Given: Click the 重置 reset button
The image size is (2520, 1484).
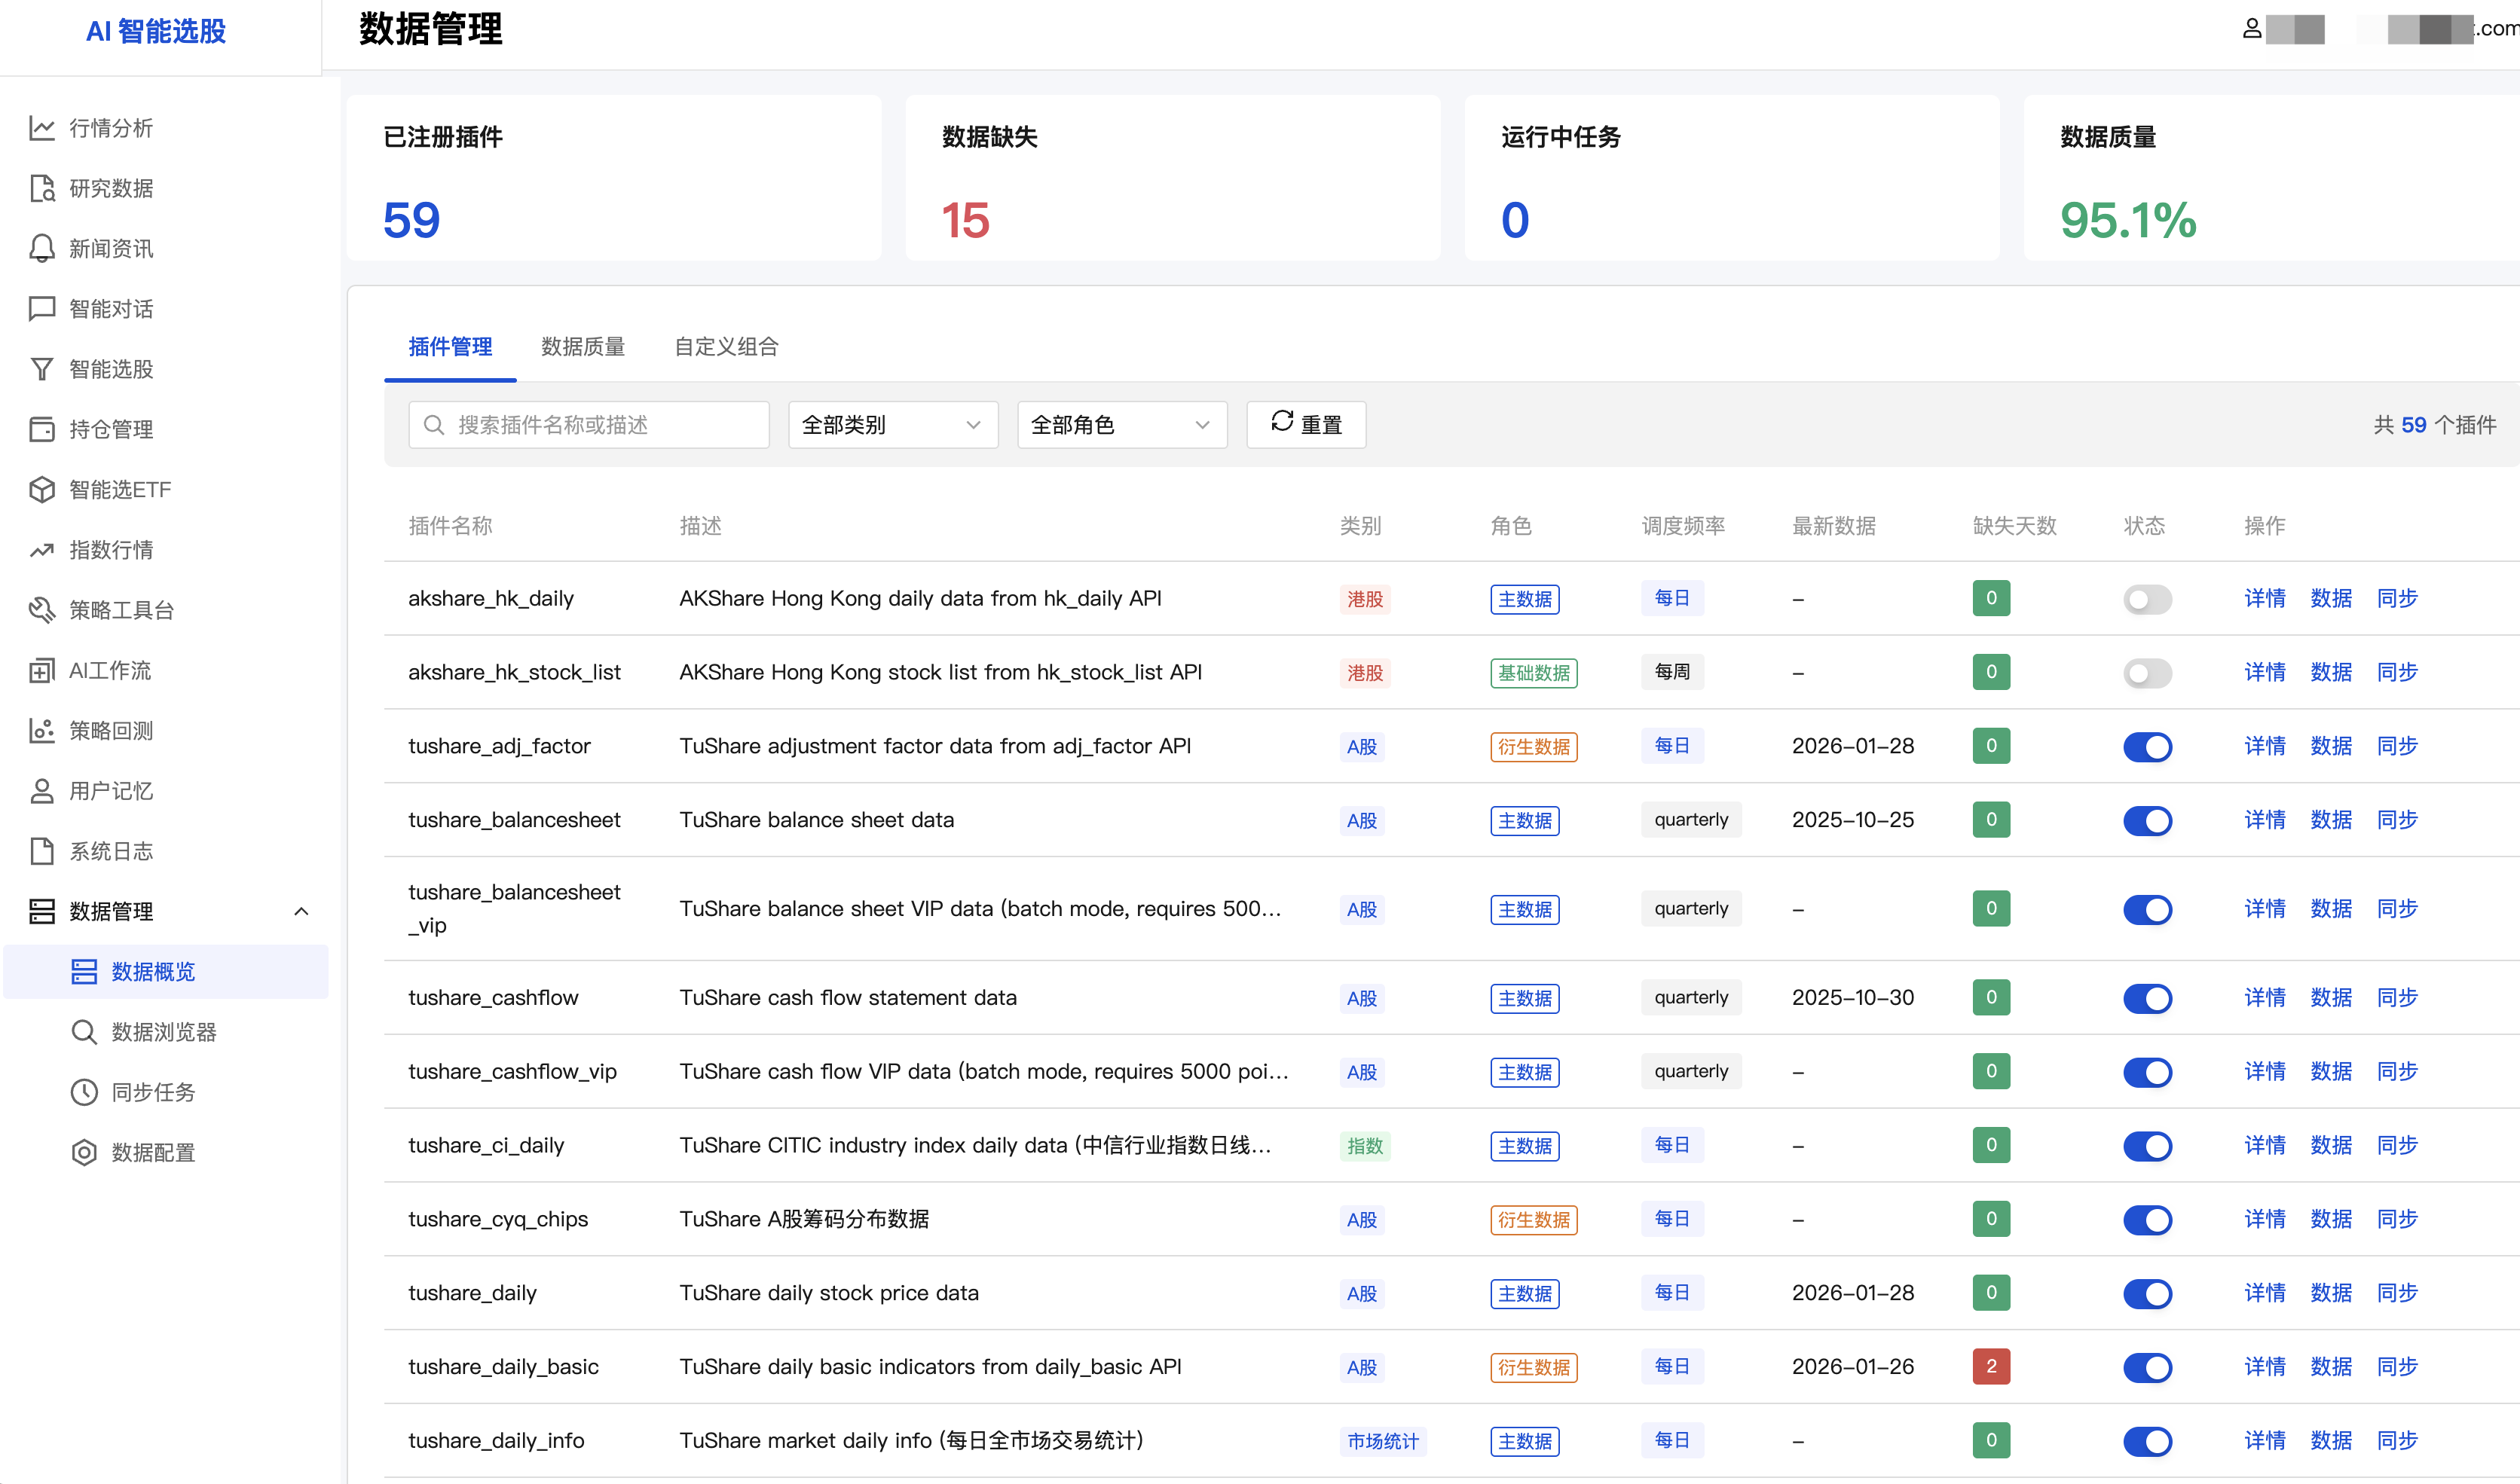Looking at the screenshot, I should pos(1305,425).
